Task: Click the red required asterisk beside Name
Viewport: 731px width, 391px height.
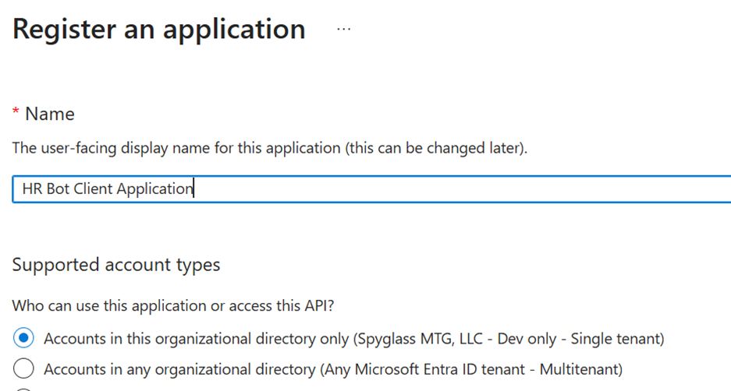Action: click(x=16, y=114)
